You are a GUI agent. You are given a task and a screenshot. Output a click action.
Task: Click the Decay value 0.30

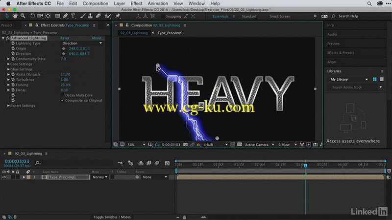(x=64, y=90)
